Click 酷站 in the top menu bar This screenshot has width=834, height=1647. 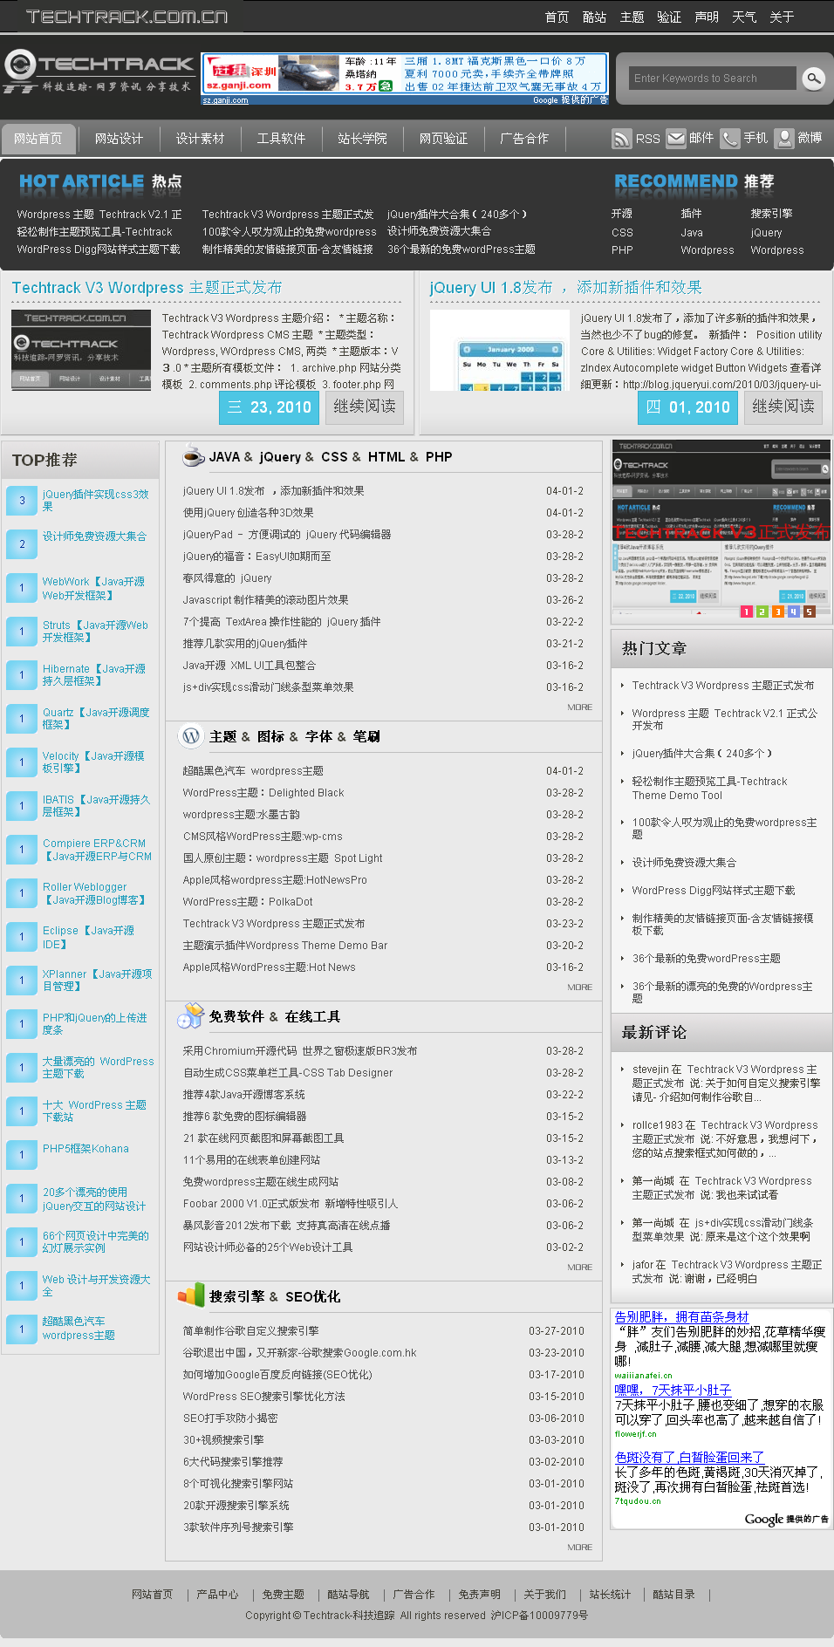pyautogui.click(x=594, y=17)
